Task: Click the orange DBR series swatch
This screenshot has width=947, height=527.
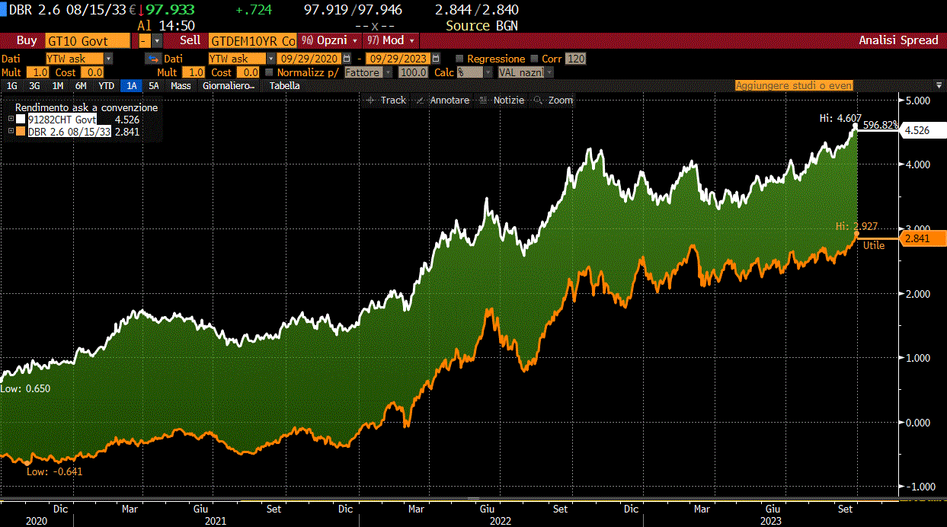Action: click(21, 132)
